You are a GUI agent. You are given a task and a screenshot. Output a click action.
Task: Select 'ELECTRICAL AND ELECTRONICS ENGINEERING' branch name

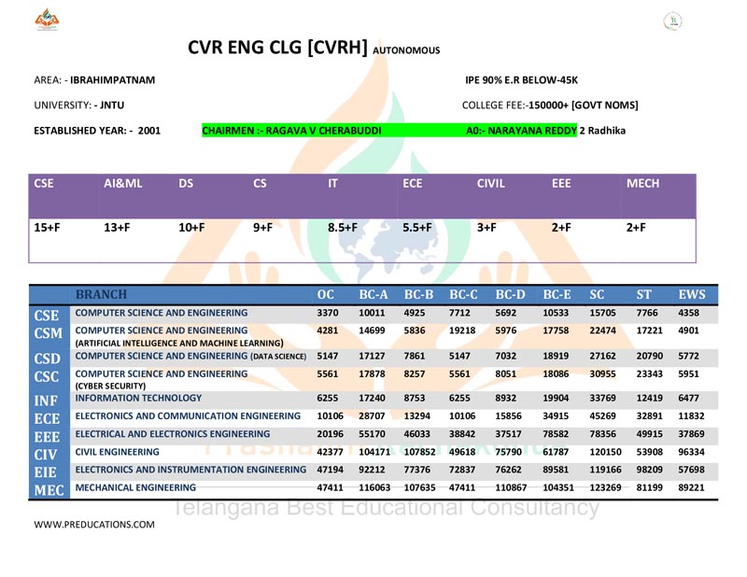pyautogui.click(x=173, y=434)
